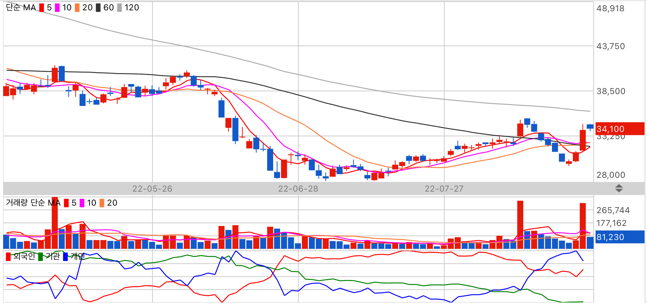Viewport: 647px width, 305px height.
Task: Click the 22-07-27 date label
Action: tap(444, 189)
